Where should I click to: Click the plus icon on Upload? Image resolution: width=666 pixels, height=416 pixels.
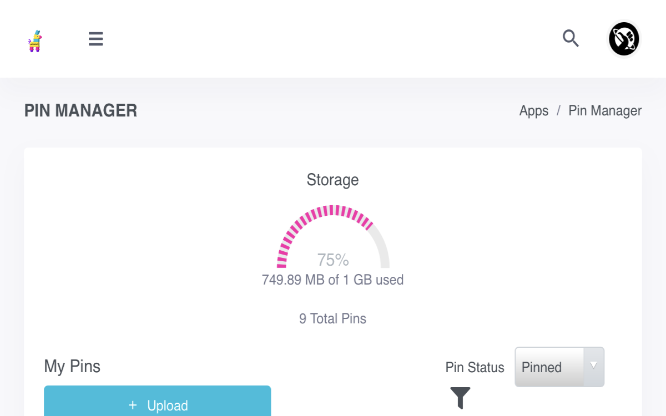coord(133,405)
